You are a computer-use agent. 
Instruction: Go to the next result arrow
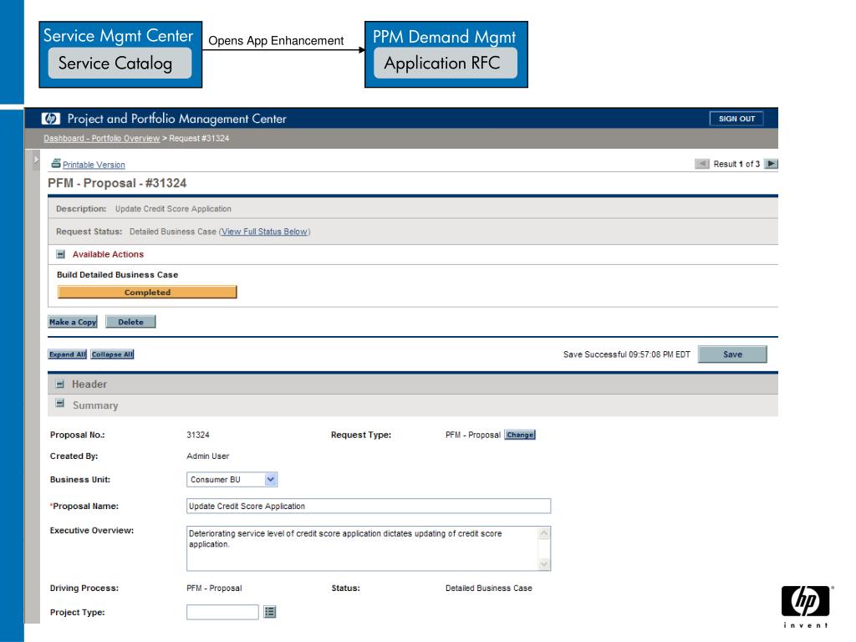coord(771,164)
